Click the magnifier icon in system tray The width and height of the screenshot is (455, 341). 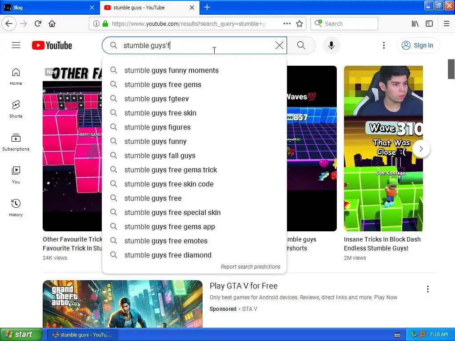click(x=422, y=335)
